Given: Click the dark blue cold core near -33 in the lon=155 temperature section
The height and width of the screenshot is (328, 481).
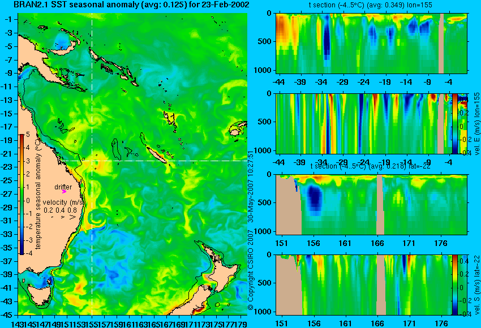Looking at the screenshot, I should 327,38.
